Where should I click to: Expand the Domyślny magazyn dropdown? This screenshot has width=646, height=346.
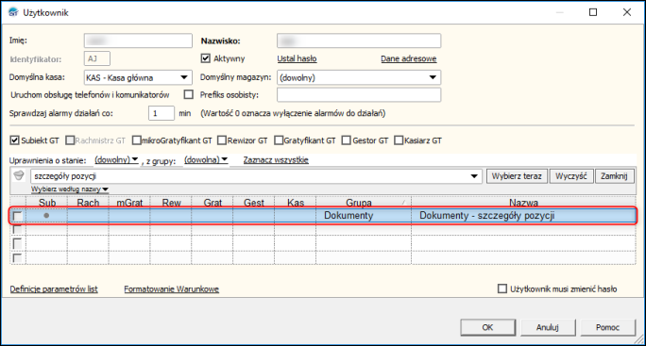(433, 77)
